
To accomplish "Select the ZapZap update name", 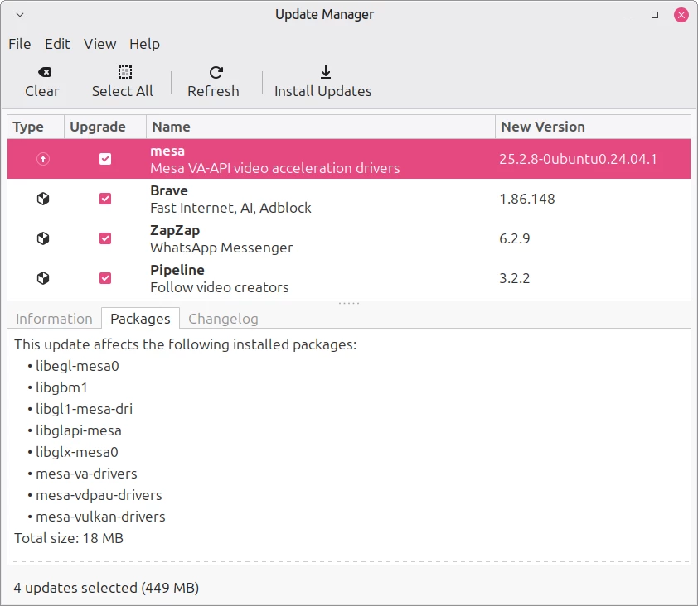I will point(175,230).
